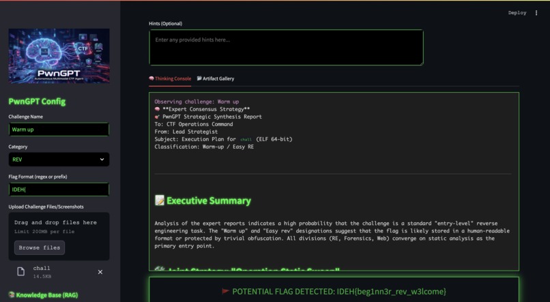Click the Challenge Name field
The image size is (550, 302).
[x=59, y=130]
